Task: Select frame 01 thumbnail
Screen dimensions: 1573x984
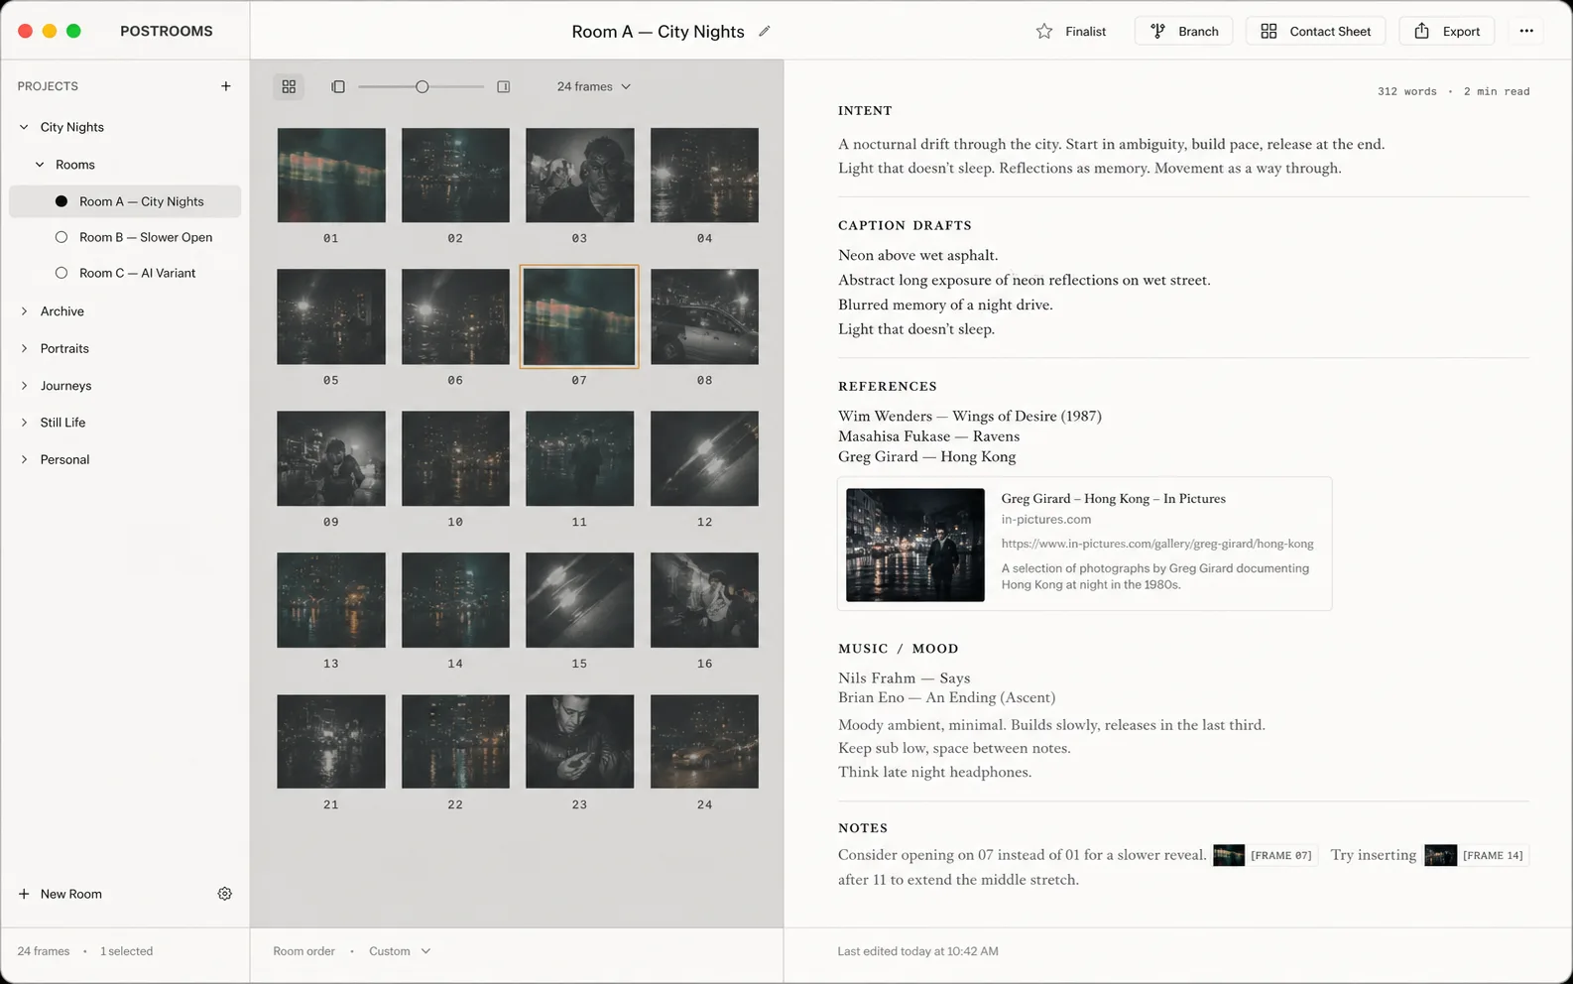Action: 331,176
